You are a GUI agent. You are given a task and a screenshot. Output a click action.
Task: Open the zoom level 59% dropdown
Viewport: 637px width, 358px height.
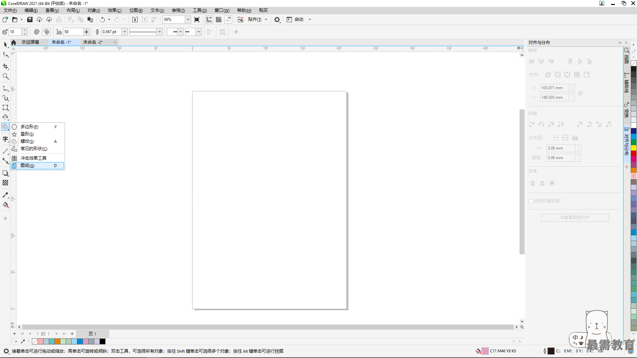pyautogui.click(x=188, y=20)
